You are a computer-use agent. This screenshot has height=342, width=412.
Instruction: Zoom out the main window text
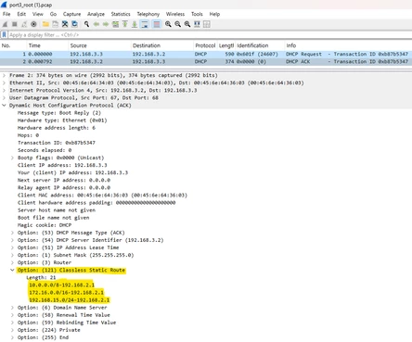[177, 24]
